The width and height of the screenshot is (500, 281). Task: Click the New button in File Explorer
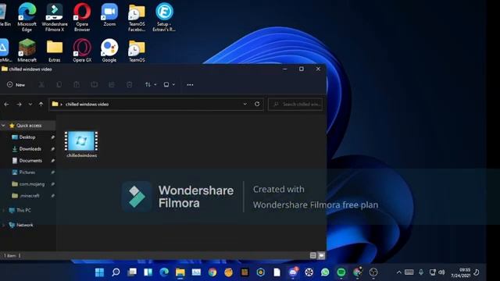pos(16,85)
